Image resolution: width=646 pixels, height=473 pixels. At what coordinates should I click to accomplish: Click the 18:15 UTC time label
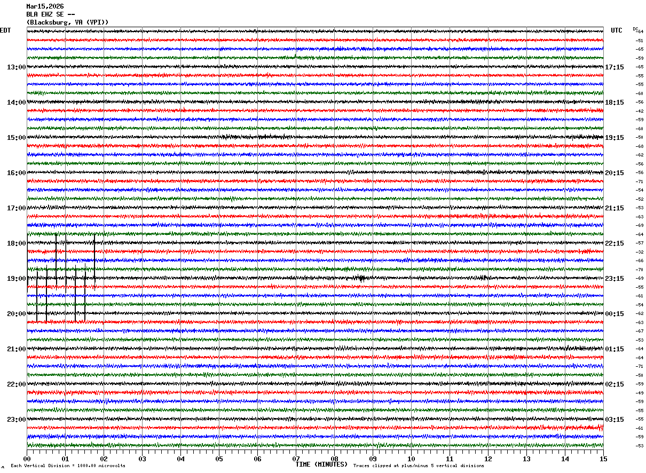coord(615,103)
